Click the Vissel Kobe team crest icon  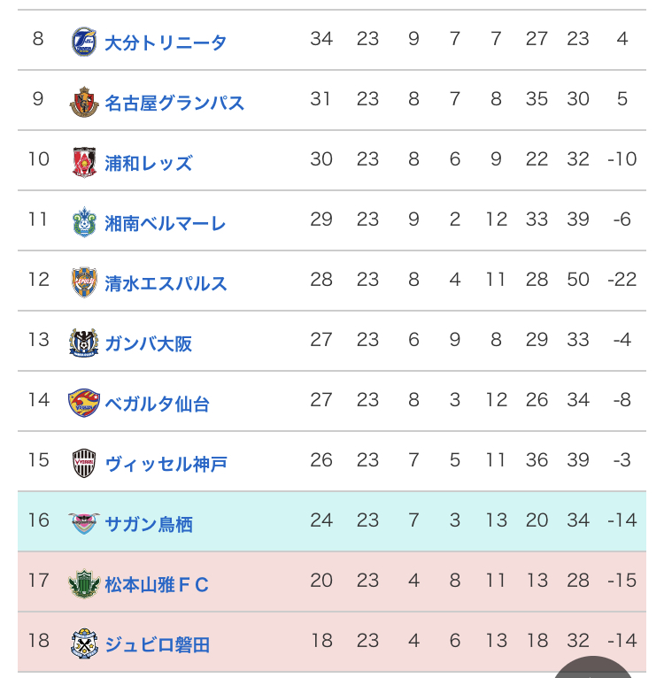[x=84, y=463]
